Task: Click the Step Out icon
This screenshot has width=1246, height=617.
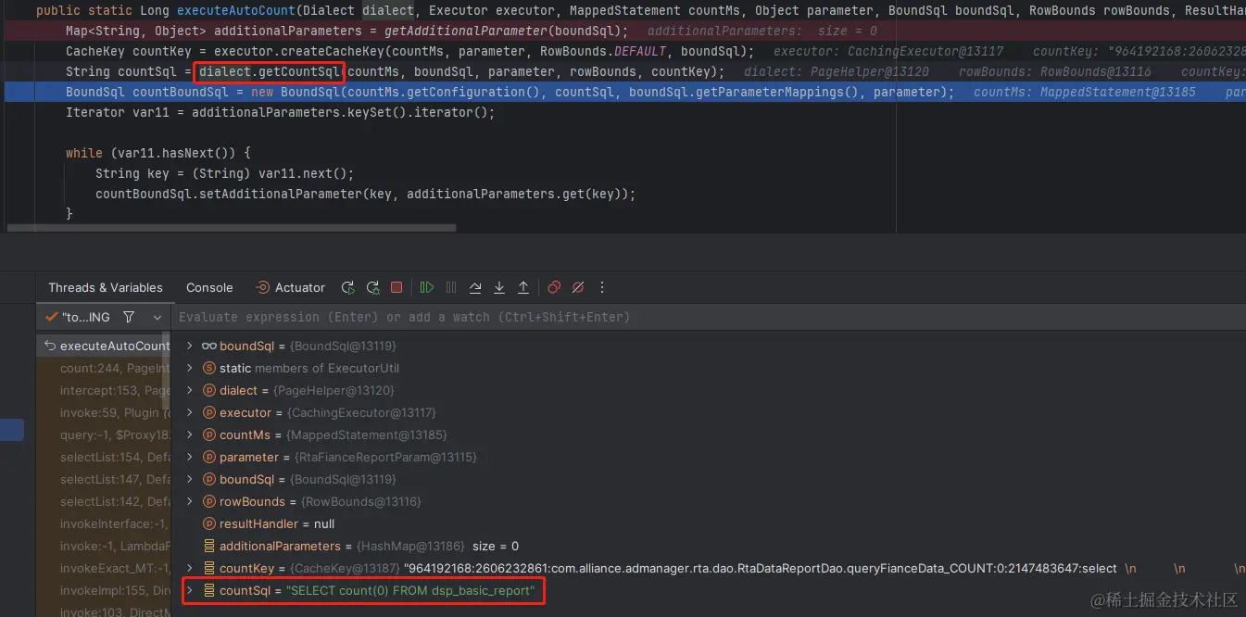Action: [523, 287]
